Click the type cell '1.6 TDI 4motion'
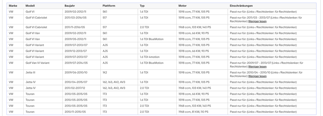Image resolution: width=323 pixels, height=116 pixels. coord(150,57)
